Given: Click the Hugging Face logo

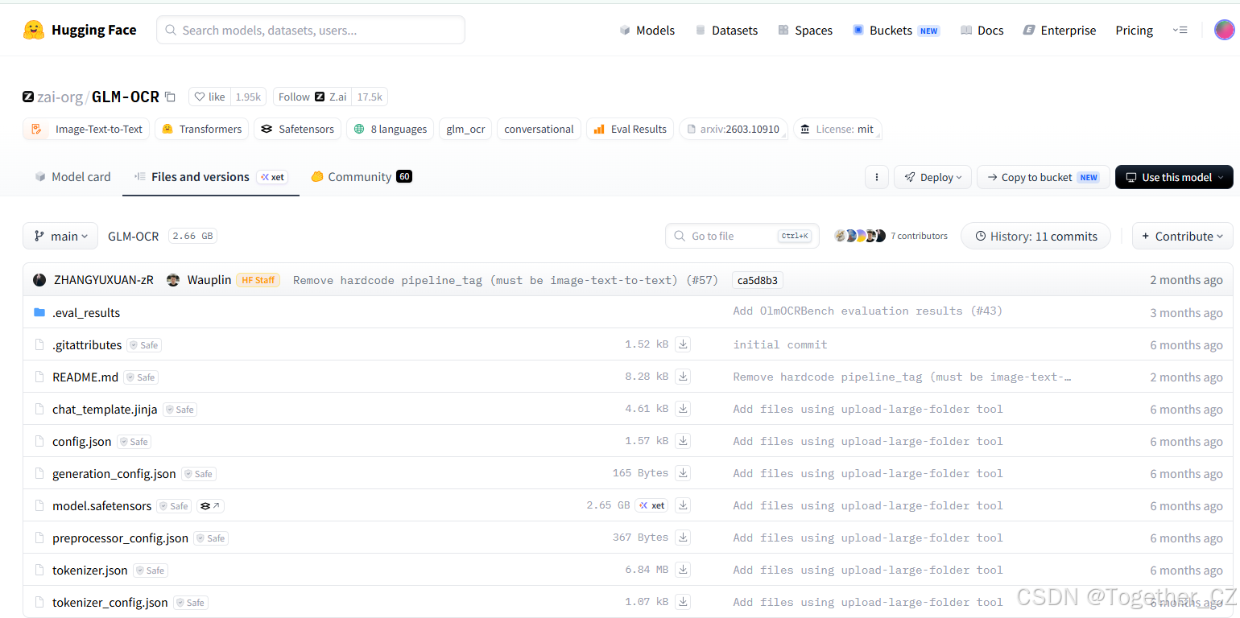Looking at the screenshot, I should 79,31.
